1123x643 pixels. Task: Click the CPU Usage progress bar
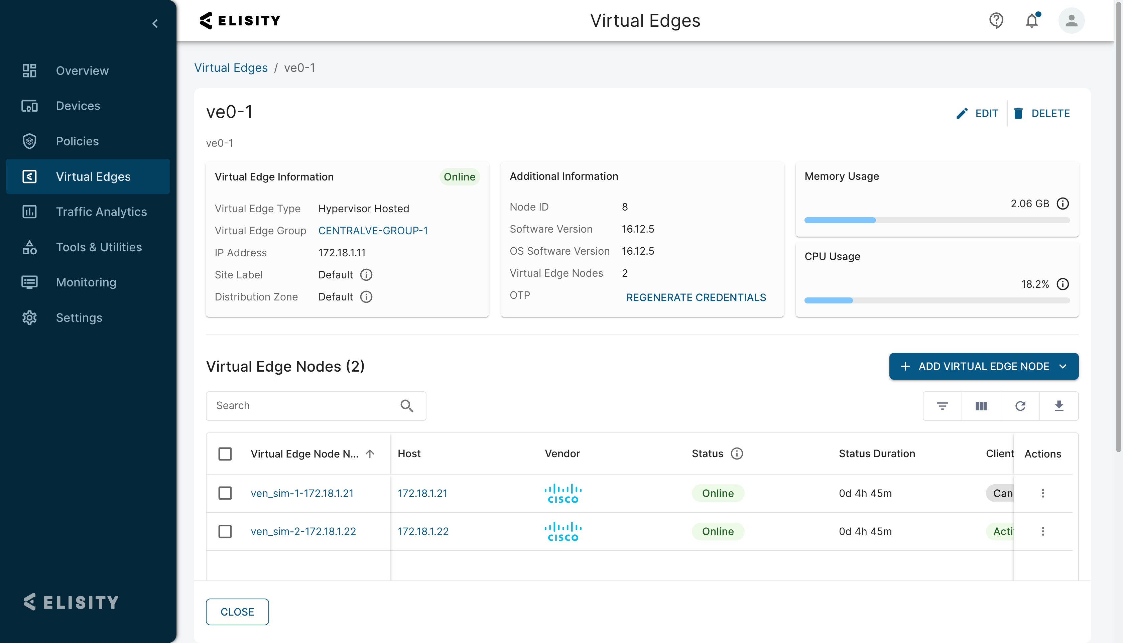click(x=937, y=300)
